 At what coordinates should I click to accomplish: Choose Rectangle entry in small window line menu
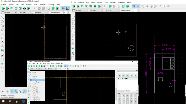(37, 80)
